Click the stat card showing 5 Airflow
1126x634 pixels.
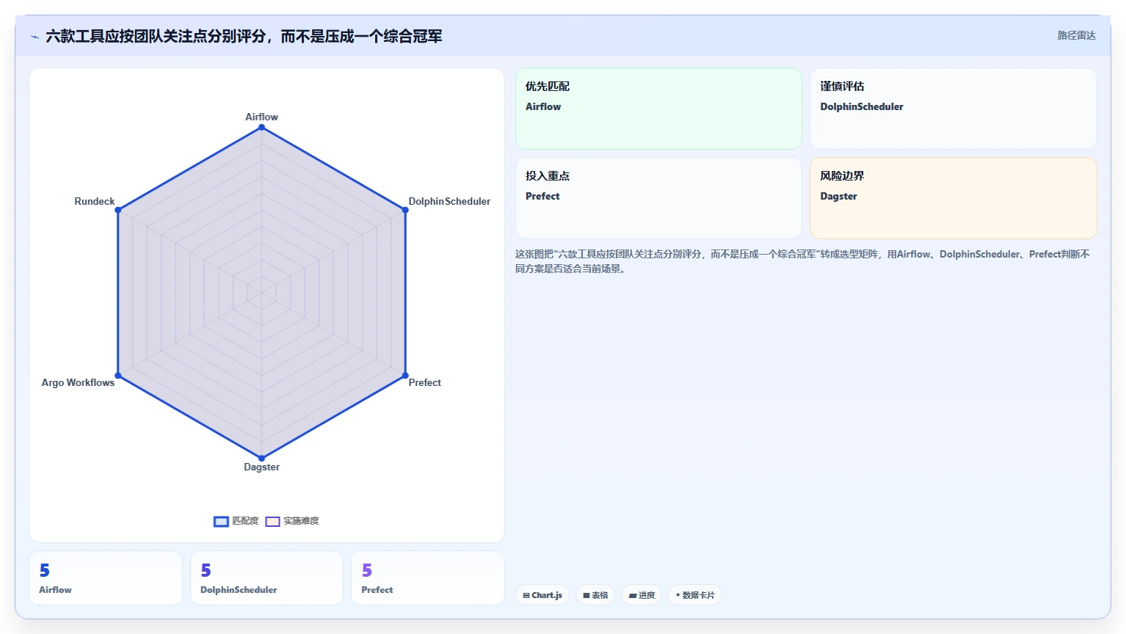(106, 578)
